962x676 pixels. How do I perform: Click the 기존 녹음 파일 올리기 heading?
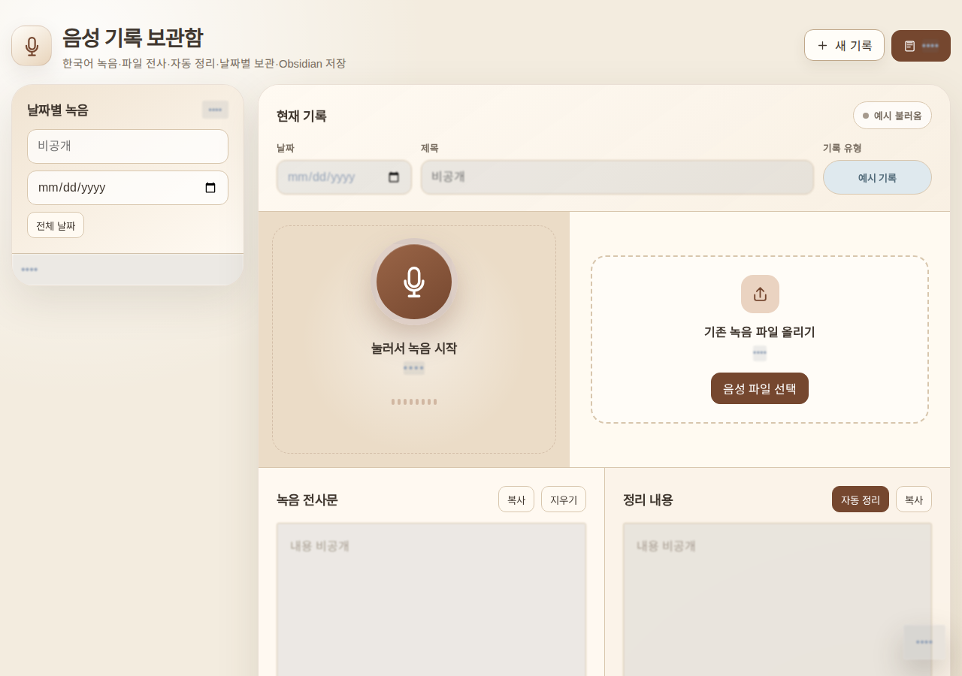tap(760, 332)
